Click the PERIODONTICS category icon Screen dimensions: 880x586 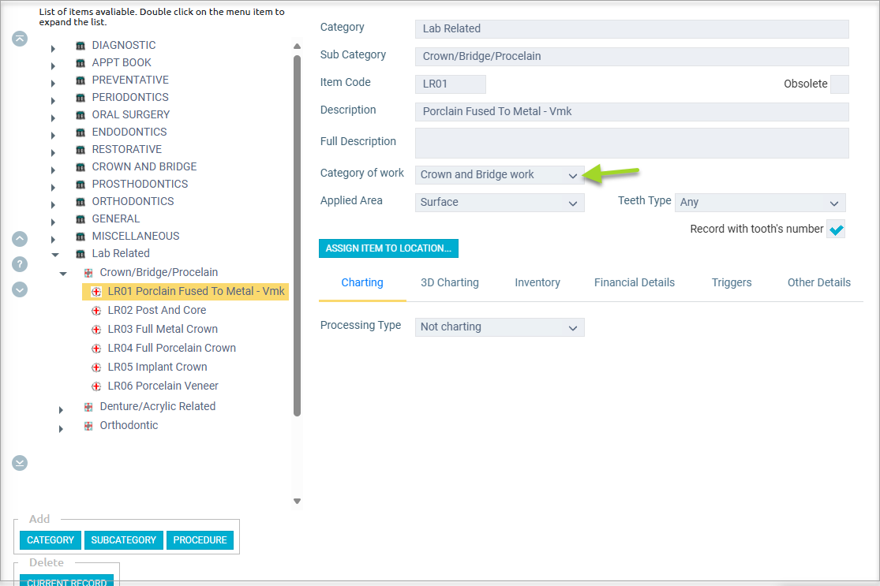pyautogui.click(x=81, y=98)
